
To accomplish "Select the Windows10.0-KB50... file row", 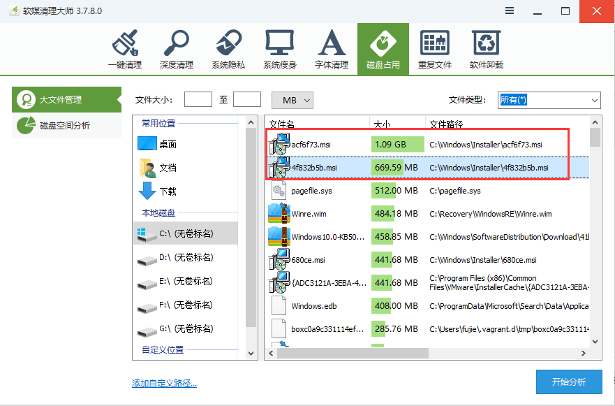I will click(x=428, y=237).
